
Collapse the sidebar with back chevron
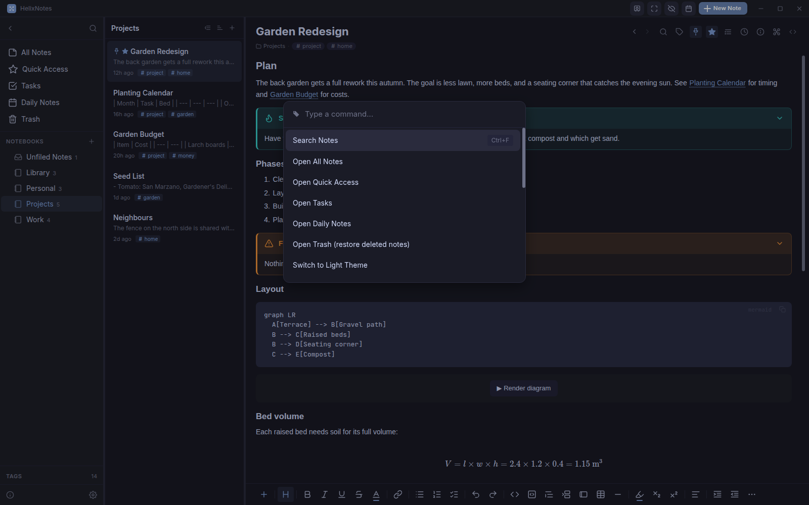pos(10,28)
